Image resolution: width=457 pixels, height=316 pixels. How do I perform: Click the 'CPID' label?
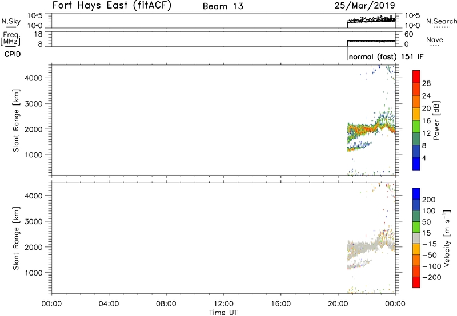pos(13,54)
